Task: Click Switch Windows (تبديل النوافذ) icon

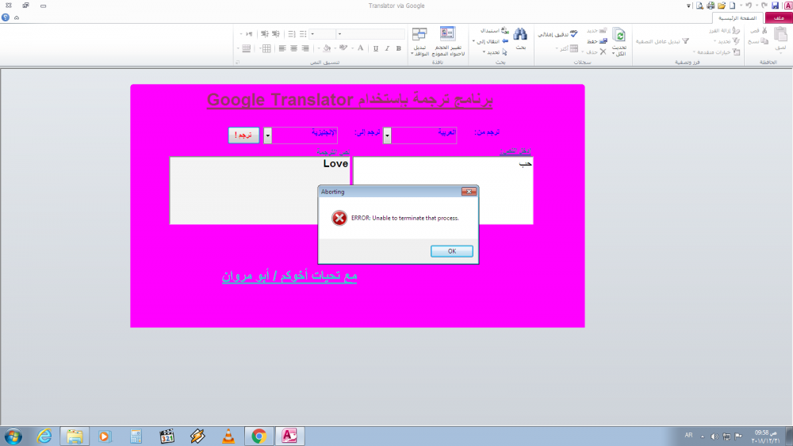Action: [419, 34]
